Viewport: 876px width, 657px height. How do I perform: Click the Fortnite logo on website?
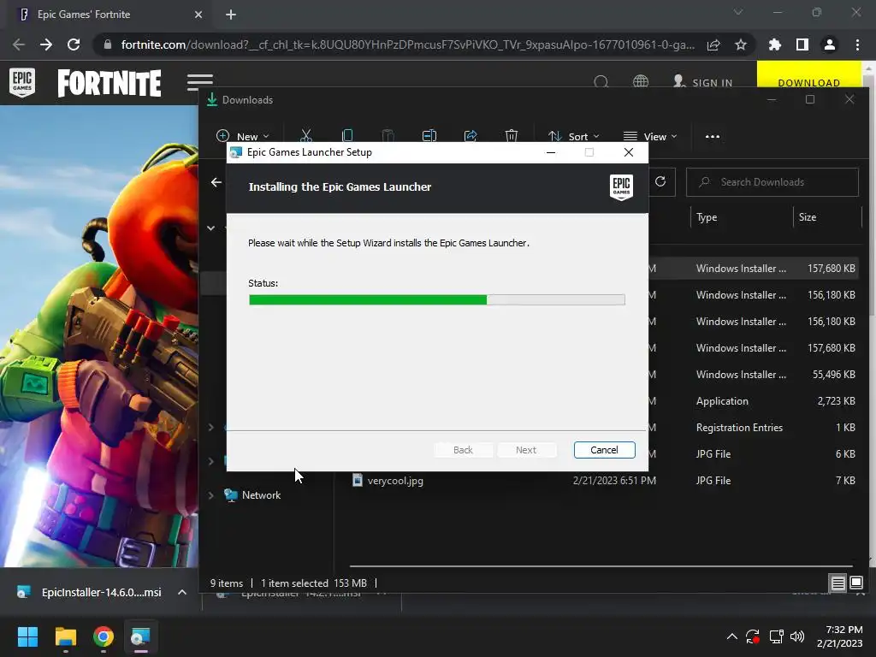pyautogui.click(x=109, y=83)
